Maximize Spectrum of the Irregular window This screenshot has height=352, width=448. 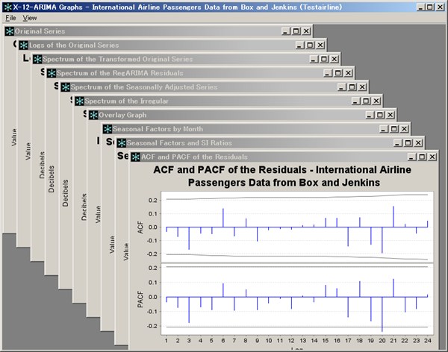tap(366, 101)
